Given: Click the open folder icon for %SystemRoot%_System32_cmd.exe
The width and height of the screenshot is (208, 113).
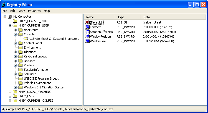Looking at the screenshot, I should click(26, 39).
